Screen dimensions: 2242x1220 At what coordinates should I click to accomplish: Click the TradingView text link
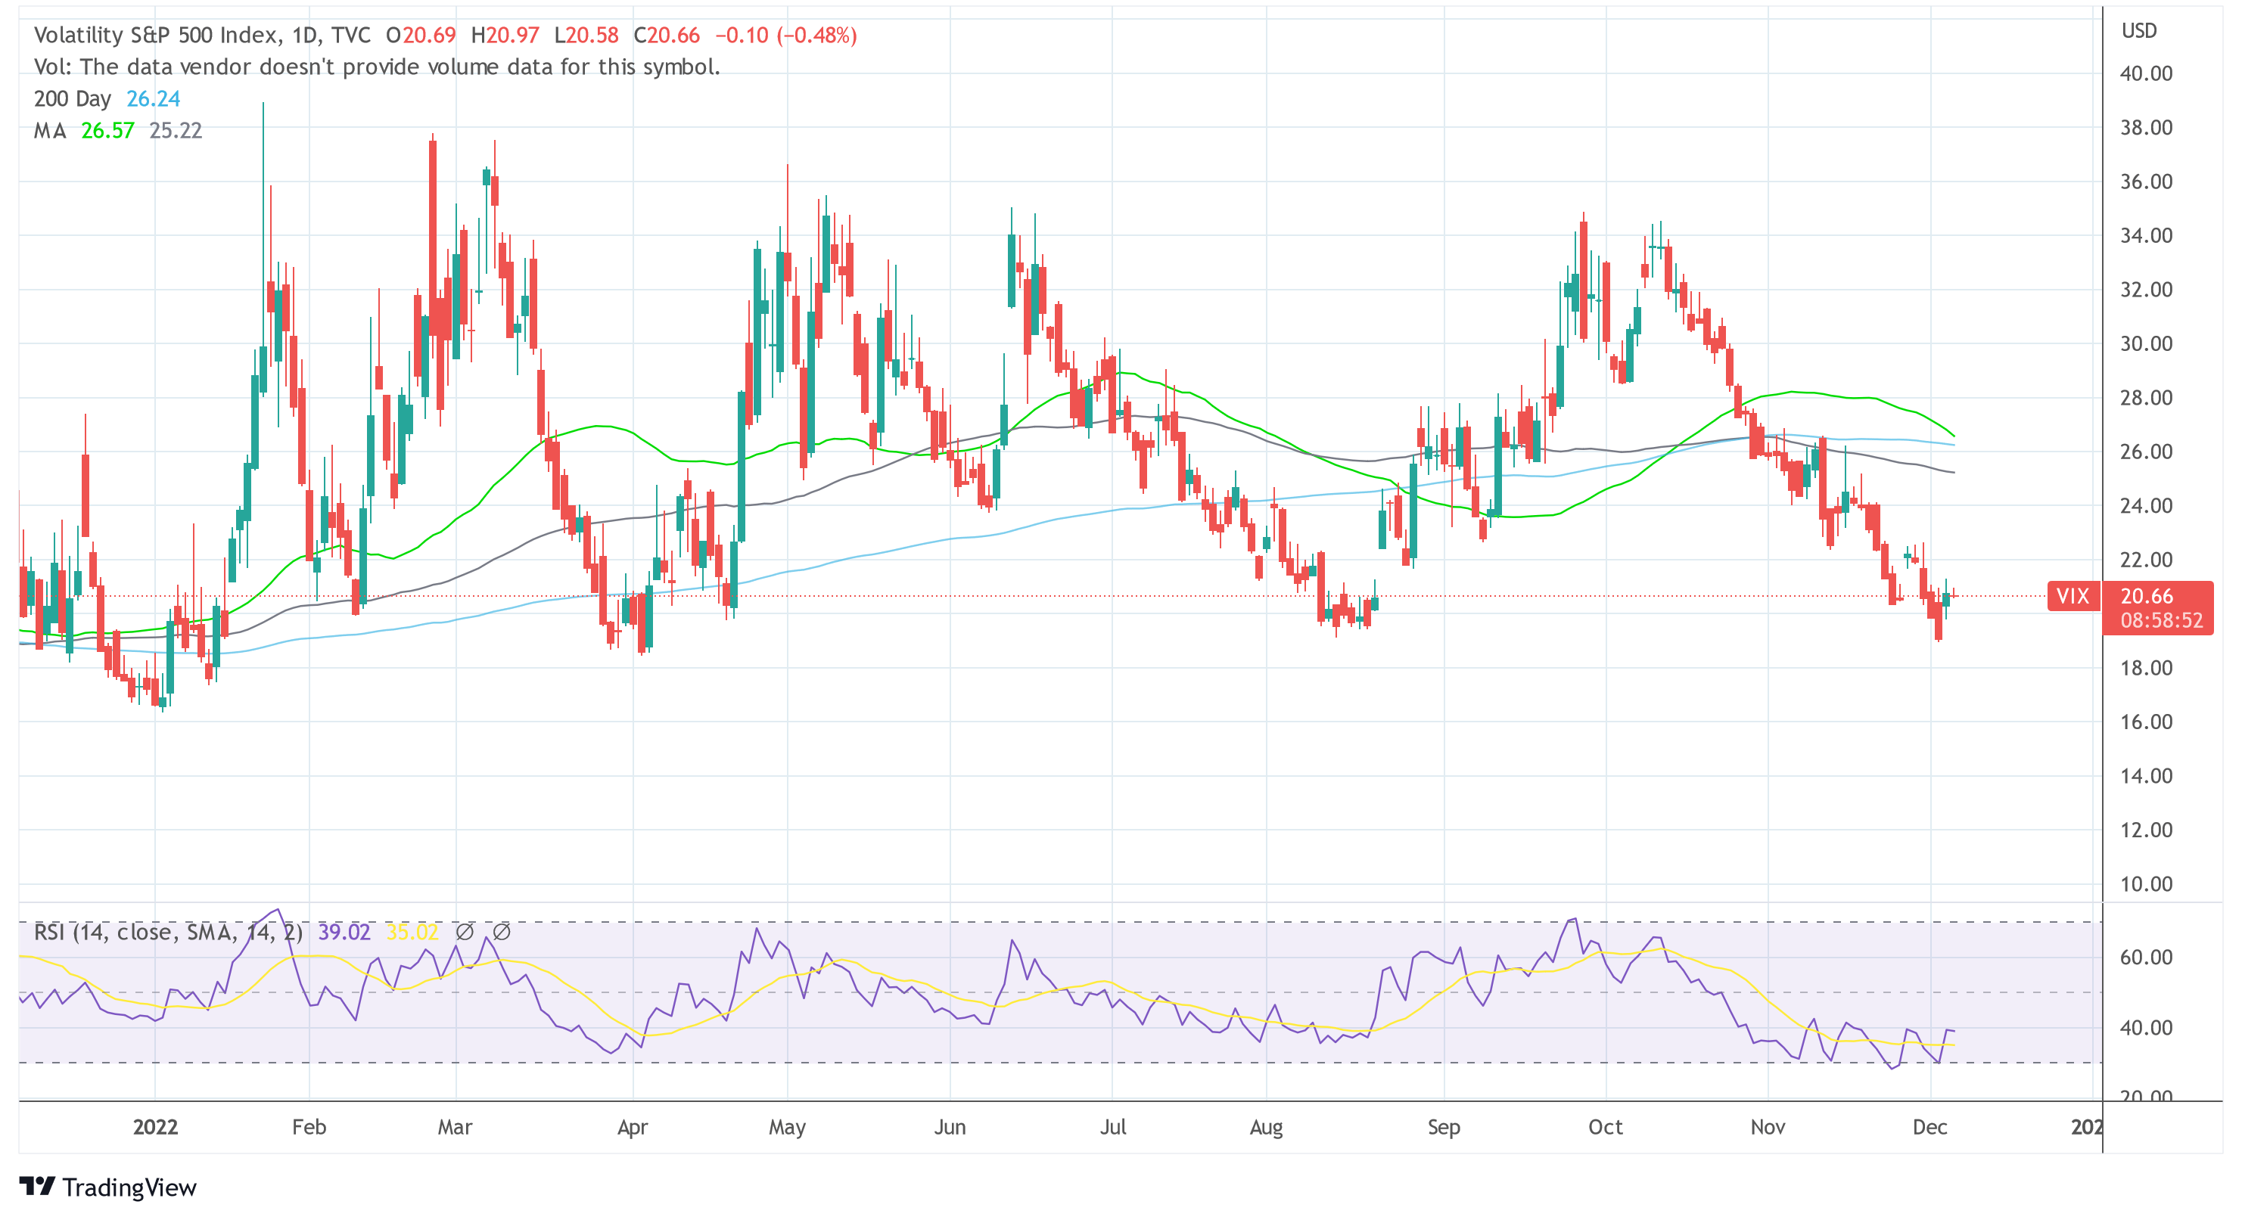coord(129,1187)
